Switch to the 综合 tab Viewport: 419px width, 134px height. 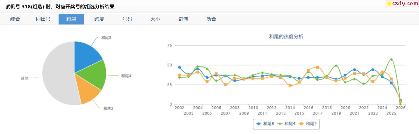tap(15, 19)
